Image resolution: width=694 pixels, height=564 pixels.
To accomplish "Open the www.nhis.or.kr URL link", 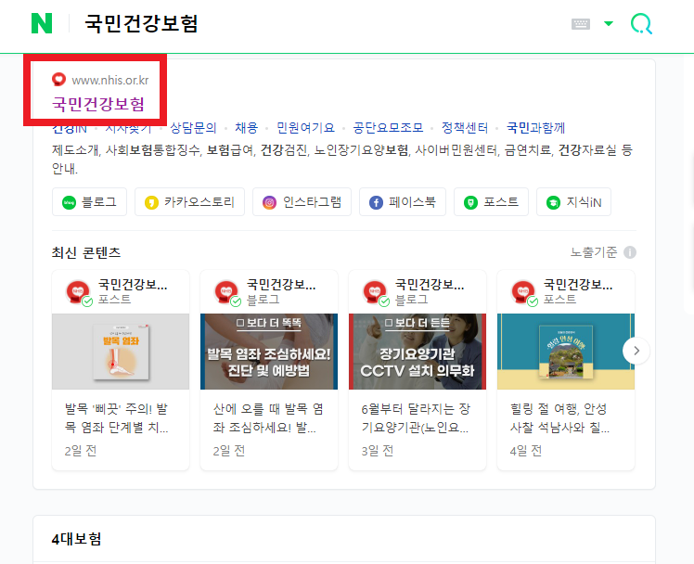I will click(x=110, y=80).
